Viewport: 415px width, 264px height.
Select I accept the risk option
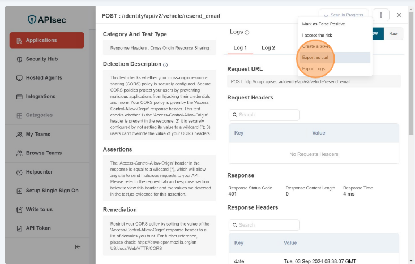coord(317,35)
